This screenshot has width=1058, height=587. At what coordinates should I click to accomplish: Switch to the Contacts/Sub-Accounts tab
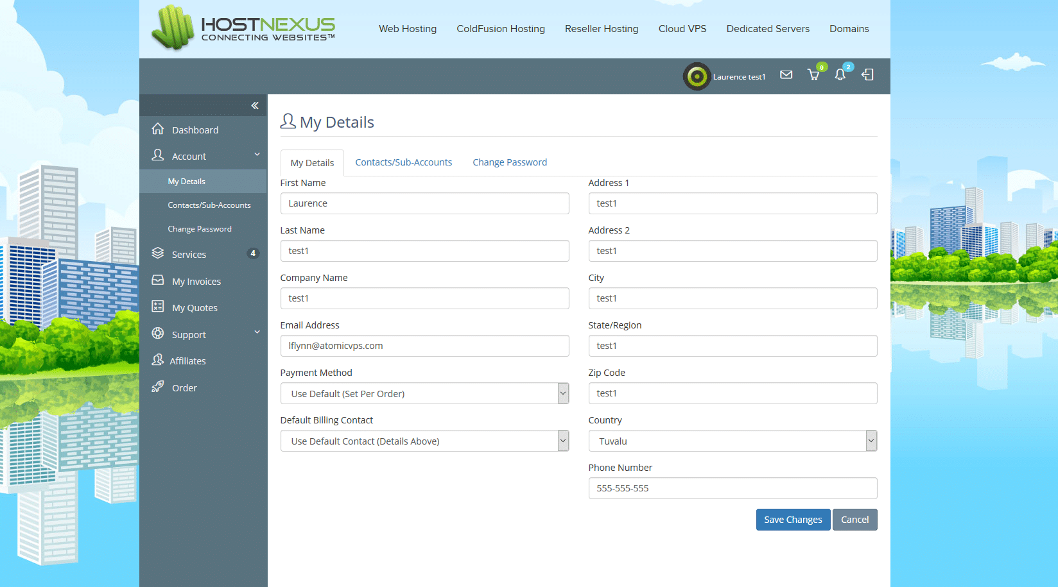click(403, 162)
